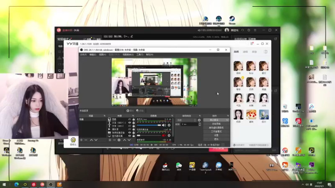Open OBS File menu
335x188 pixels.
pos(83,55)
